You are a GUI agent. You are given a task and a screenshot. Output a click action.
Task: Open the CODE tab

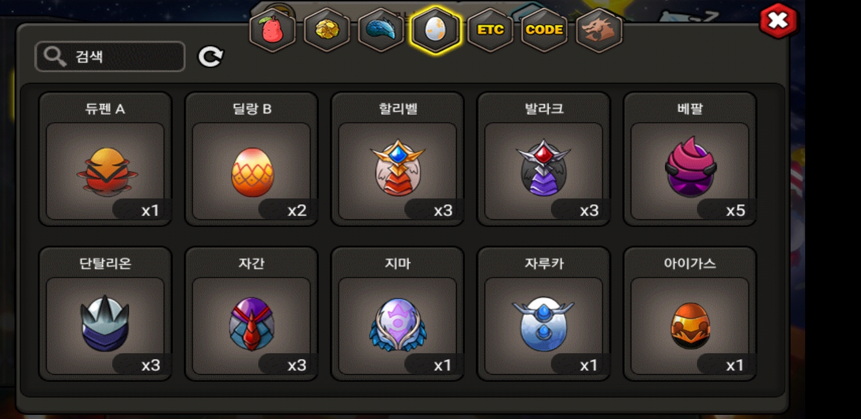point(545,30)
